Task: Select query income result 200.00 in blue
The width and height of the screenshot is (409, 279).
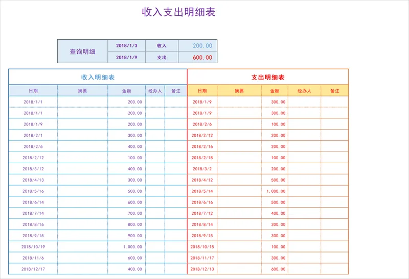Action: tap(197, 45)
